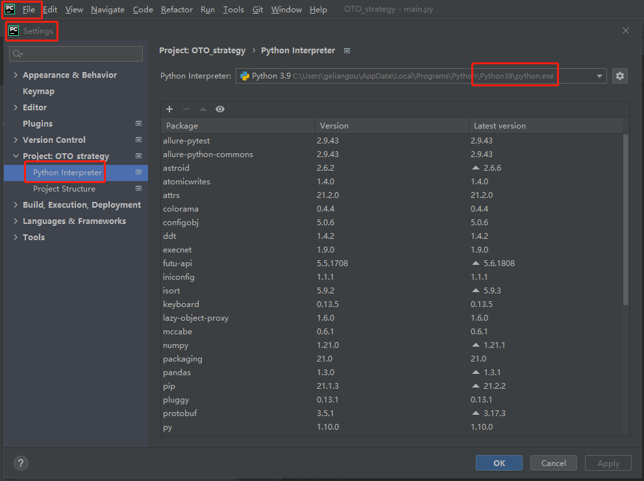Click the OK button
The width and height of the screenshot is (644, 481).
(499, 463)
